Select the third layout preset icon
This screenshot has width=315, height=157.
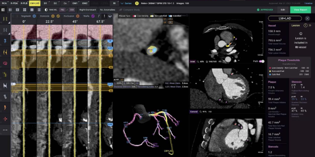18,10
